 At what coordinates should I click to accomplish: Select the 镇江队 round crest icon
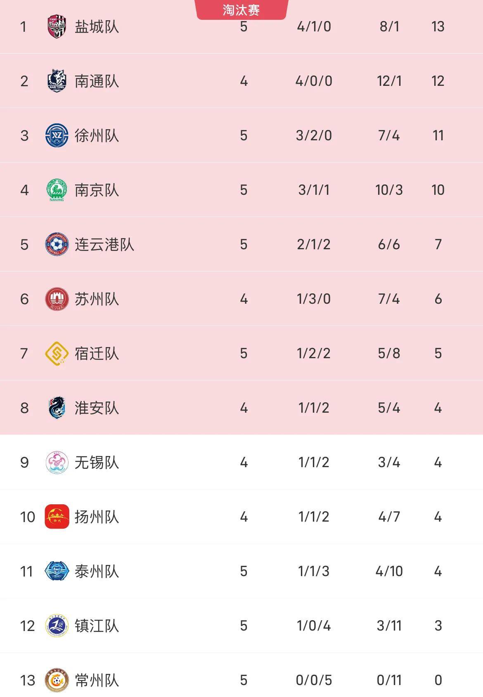click(x=57, y=626)
